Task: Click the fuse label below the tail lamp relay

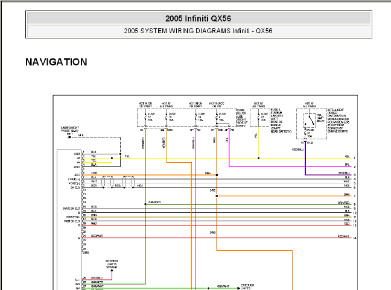Action: (310, 133)
